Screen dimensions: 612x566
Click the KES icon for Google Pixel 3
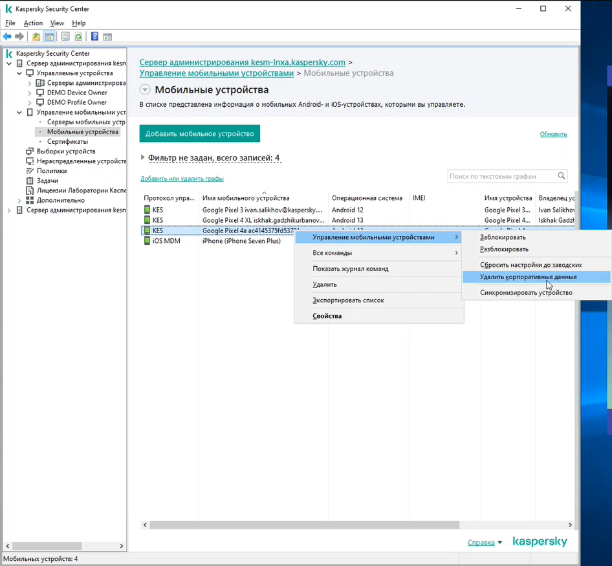coord(147,210)
